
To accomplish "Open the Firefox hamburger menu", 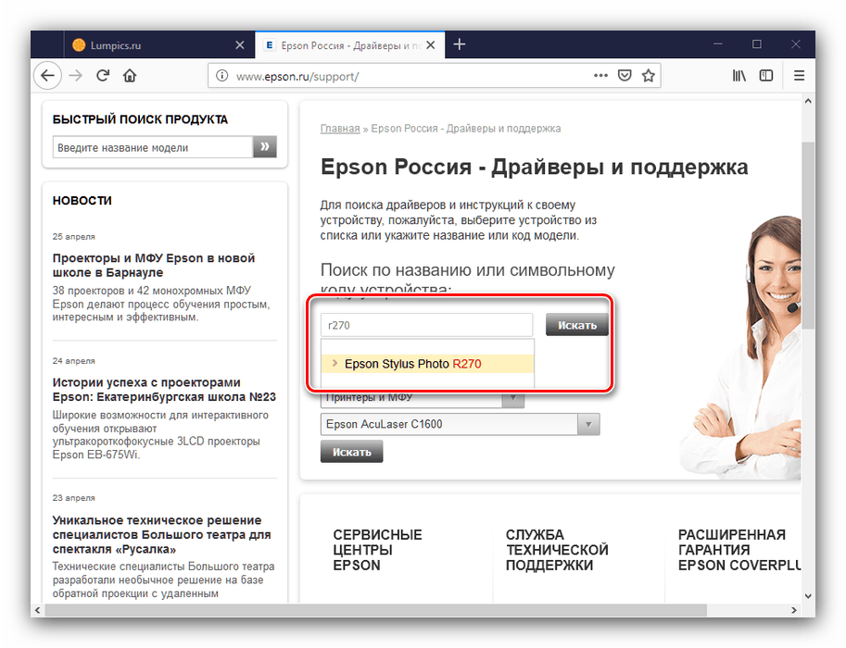I will pyautogui.click(x=799, y=75).
